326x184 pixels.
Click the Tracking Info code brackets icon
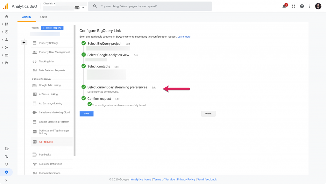[34, 61]
